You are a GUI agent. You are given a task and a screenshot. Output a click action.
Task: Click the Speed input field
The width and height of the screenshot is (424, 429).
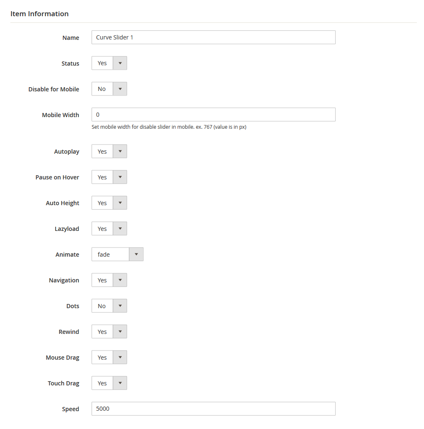point(213,409)
